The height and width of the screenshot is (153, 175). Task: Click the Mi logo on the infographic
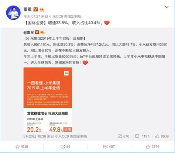[x=66, y=73]
